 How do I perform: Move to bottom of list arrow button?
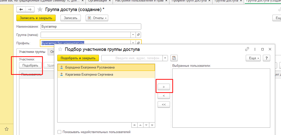pyautogui.click(x=152, y=125)
